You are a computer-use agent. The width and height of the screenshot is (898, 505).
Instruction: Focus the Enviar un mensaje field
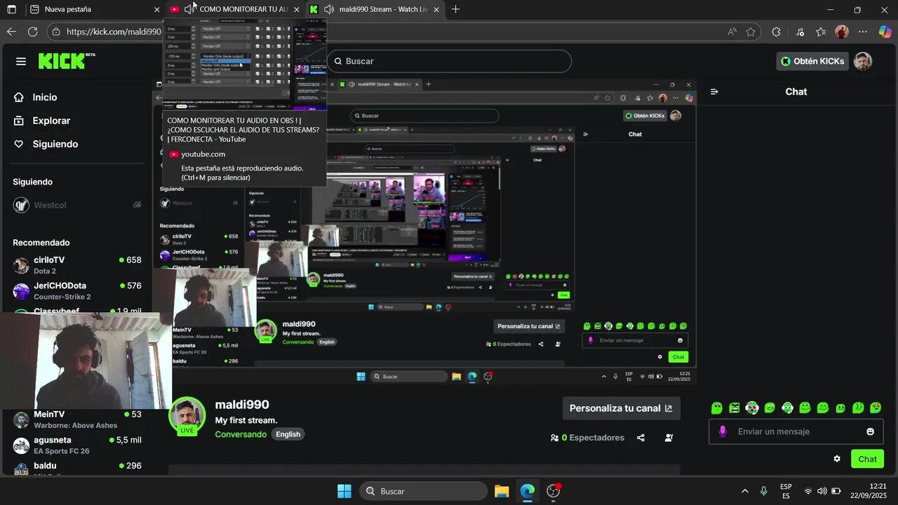(795, 431)
